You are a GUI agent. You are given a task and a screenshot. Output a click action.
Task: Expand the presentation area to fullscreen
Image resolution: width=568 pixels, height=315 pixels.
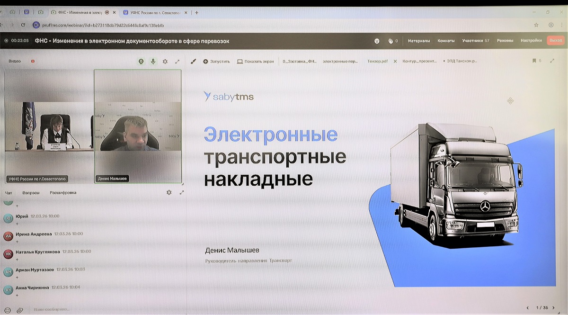click(552, 61)
